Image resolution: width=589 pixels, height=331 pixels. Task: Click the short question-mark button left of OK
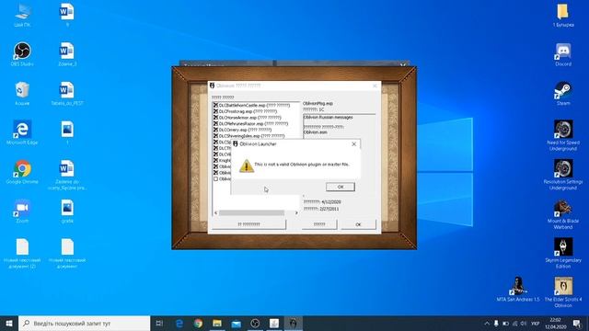point(319,224)
